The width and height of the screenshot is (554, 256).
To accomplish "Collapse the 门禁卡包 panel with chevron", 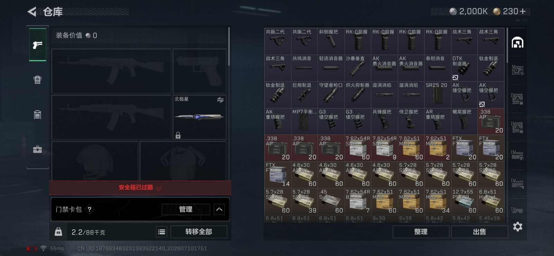I will (219, 209).
